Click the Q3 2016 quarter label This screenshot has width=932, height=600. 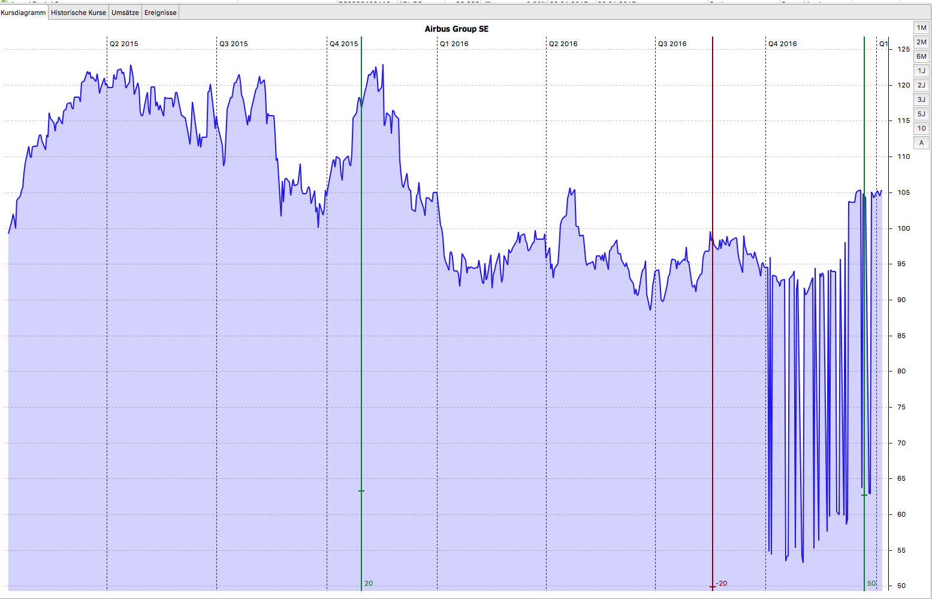(x=672, y=44)
